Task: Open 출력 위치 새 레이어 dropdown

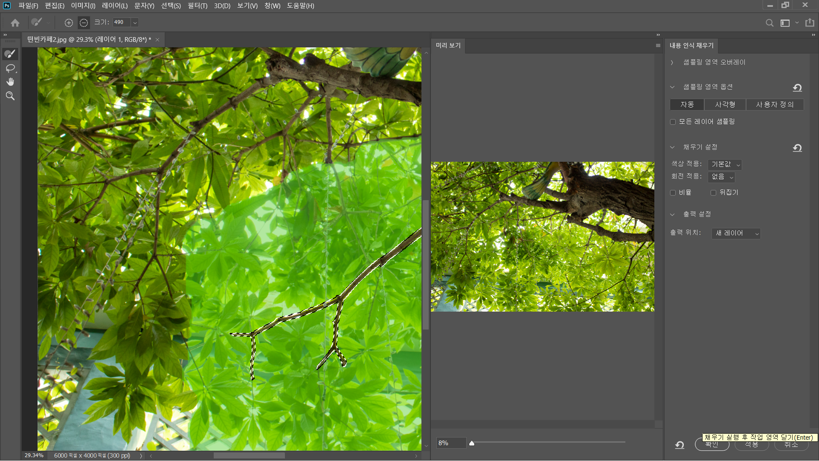Action: coord(736,233)
